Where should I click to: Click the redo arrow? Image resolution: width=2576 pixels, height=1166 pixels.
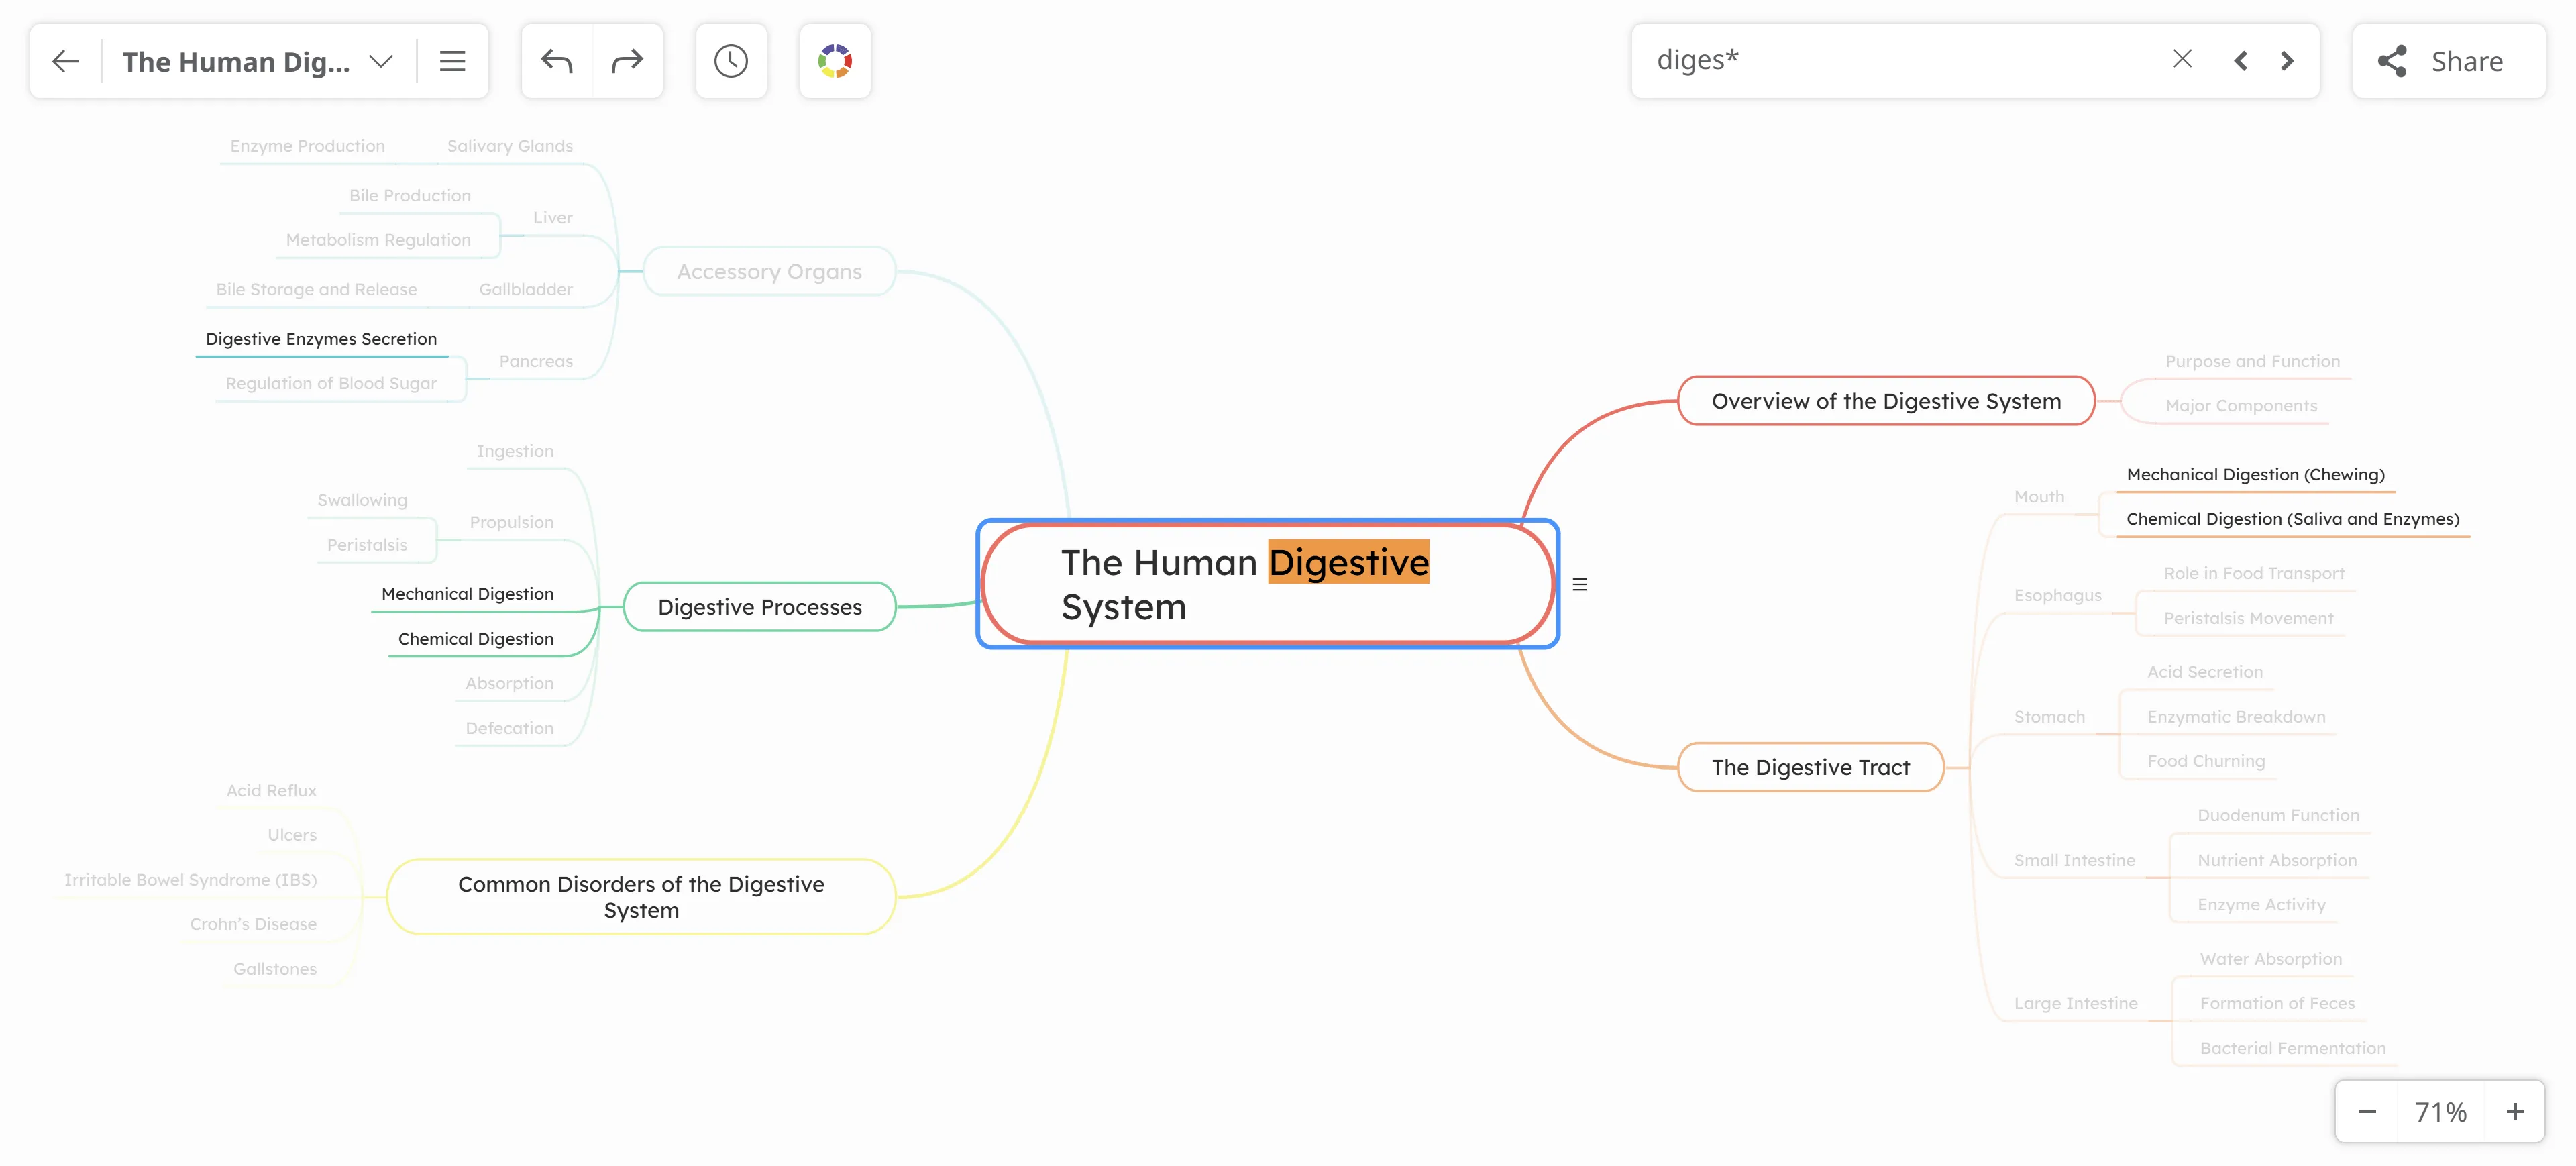point(627,62)
